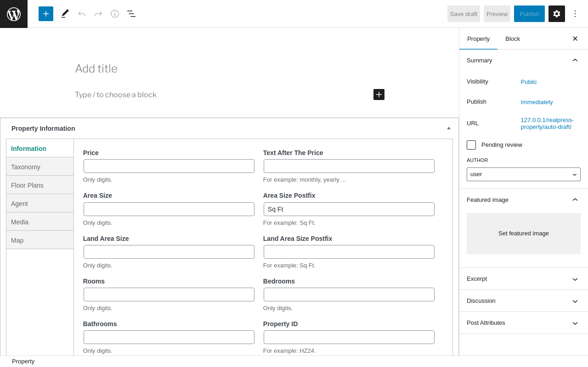Collapse the Featured image panel

[524, 200]
